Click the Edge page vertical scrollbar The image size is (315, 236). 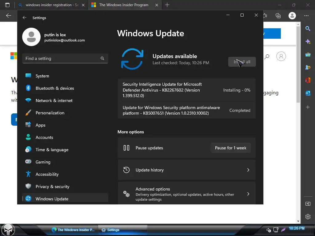[x=298, y=64]
